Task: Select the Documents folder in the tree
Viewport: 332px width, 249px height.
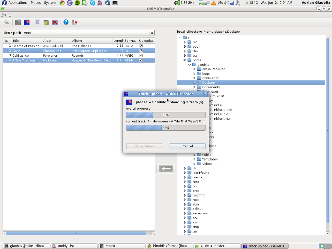Action: coord(211,87)
